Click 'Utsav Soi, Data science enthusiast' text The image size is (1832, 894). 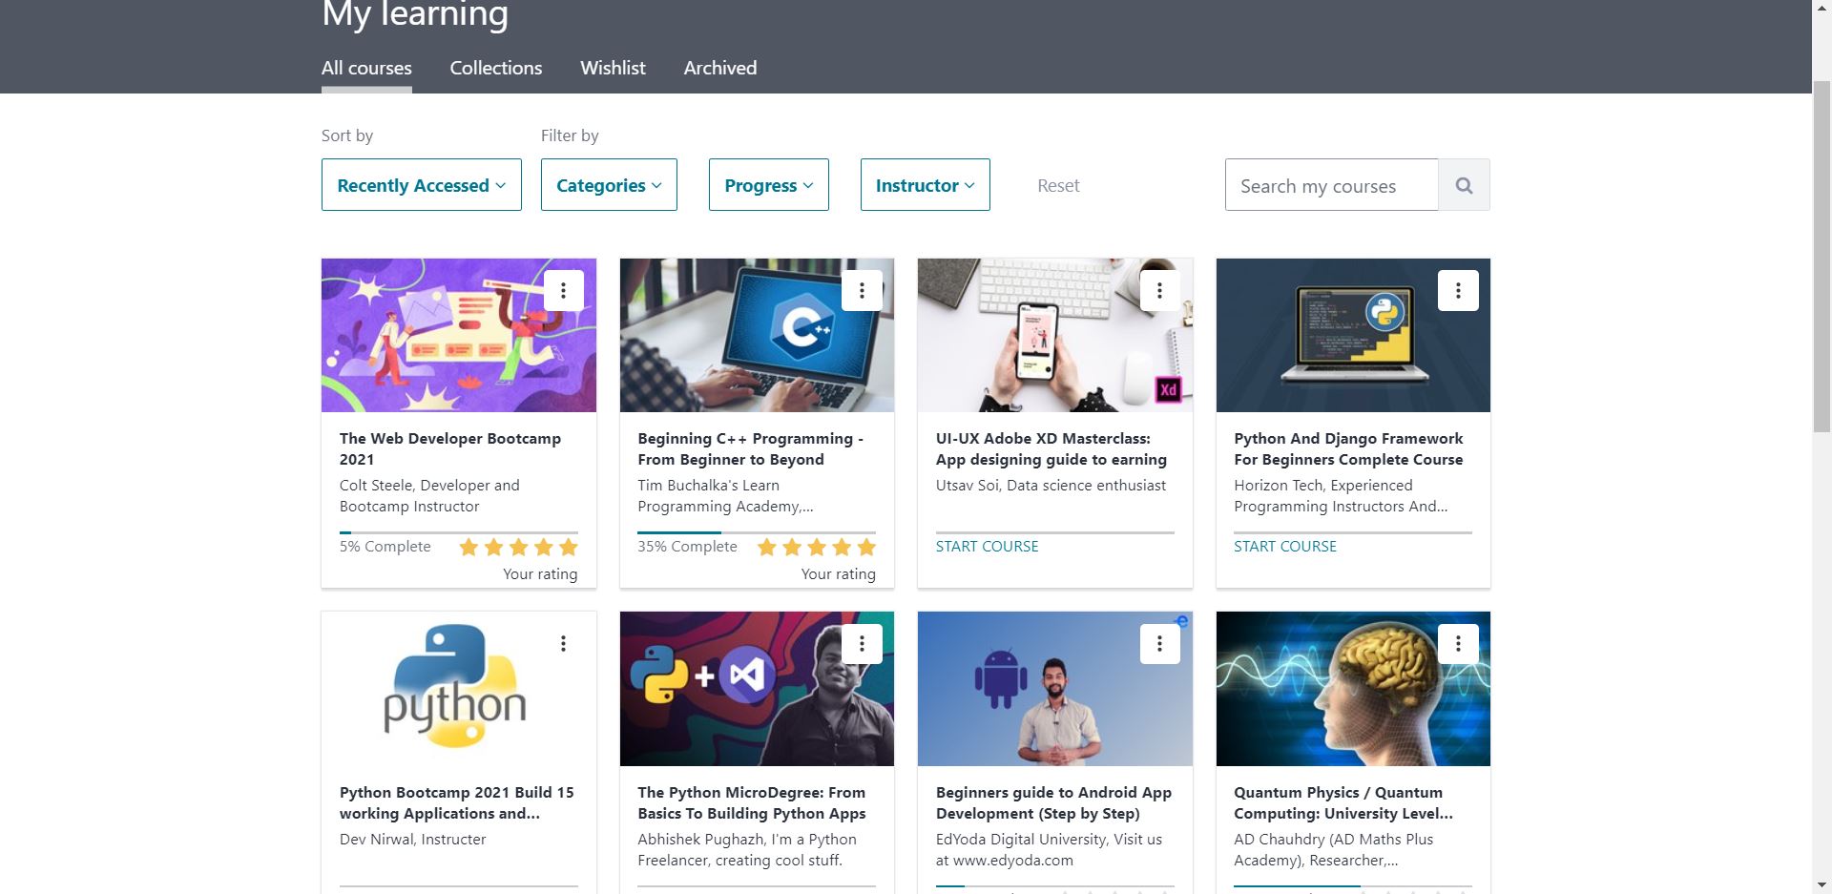(x=1051, y=486)
